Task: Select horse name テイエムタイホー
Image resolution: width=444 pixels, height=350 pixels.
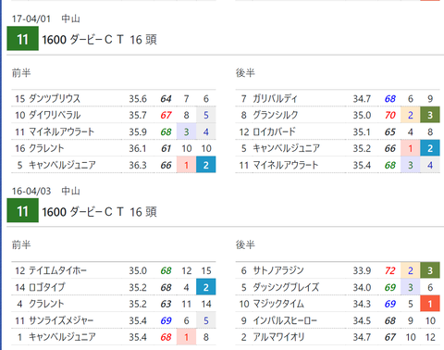Action: pyautogui.click(x=57, y=270)
